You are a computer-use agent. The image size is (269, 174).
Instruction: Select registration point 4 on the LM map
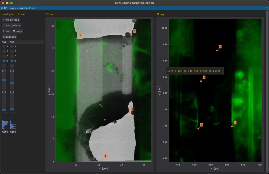(217, 51)
